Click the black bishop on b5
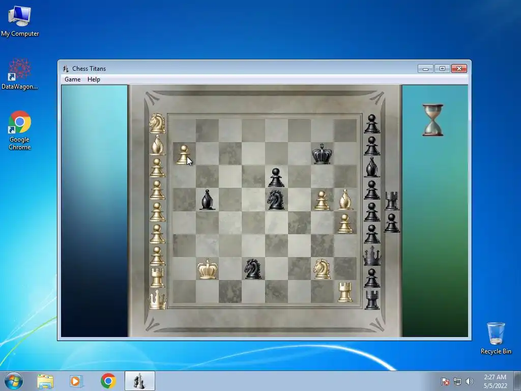The image size is (521, 391). [x=207, y=200]
